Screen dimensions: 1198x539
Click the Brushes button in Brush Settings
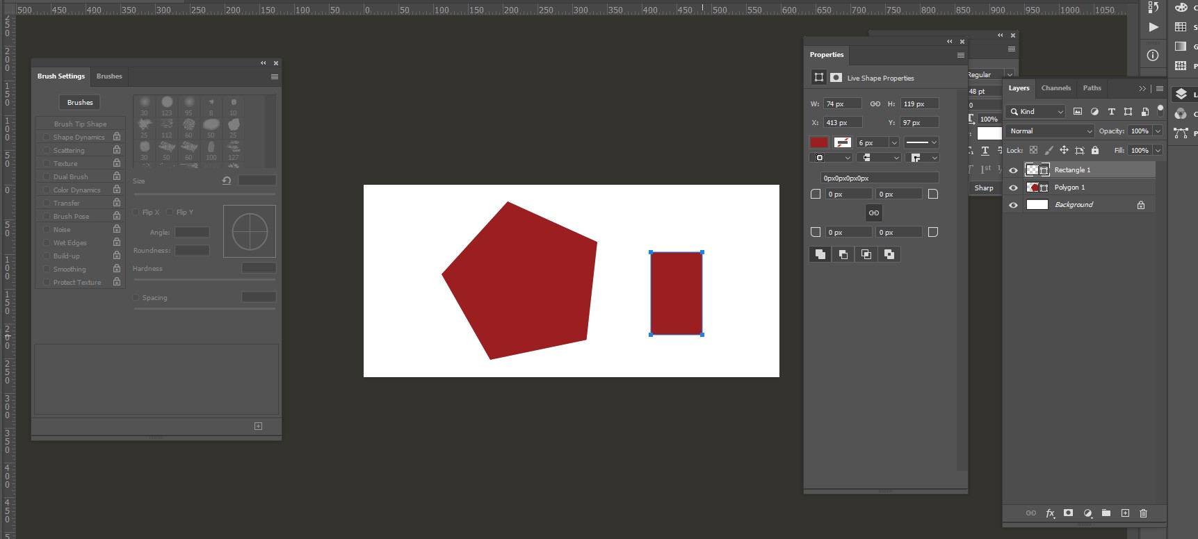pyautogui.click(x=80, y=103)
